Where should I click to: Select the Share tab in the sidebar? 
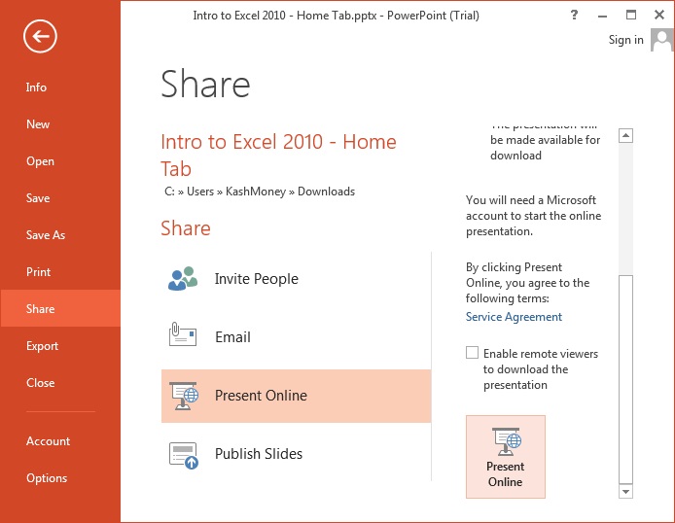pyautogui.click(x=60, y=308)
